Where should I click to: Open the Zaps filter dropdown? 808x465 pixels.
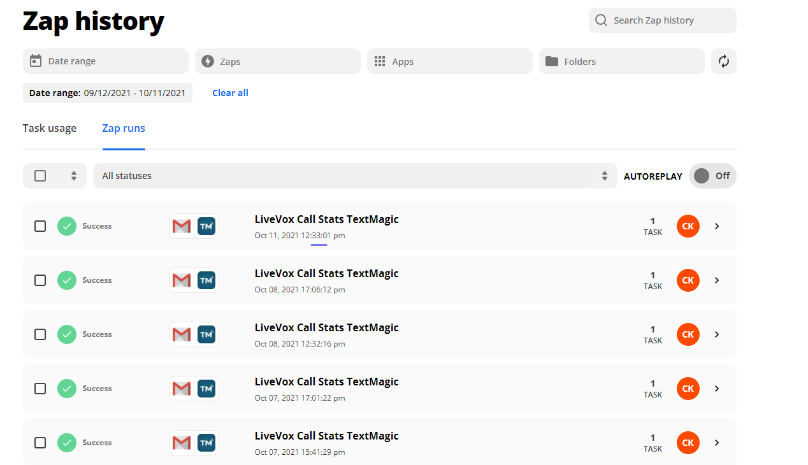(278, 61)
